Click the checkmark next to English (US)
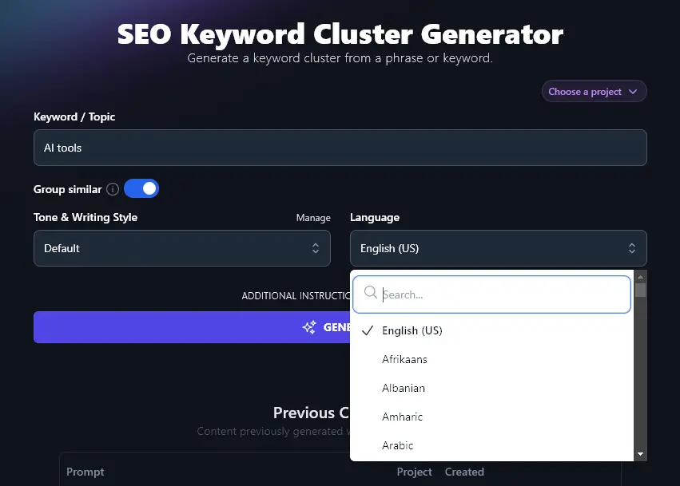This screenshot has width=680, height=486. point(367,330)
